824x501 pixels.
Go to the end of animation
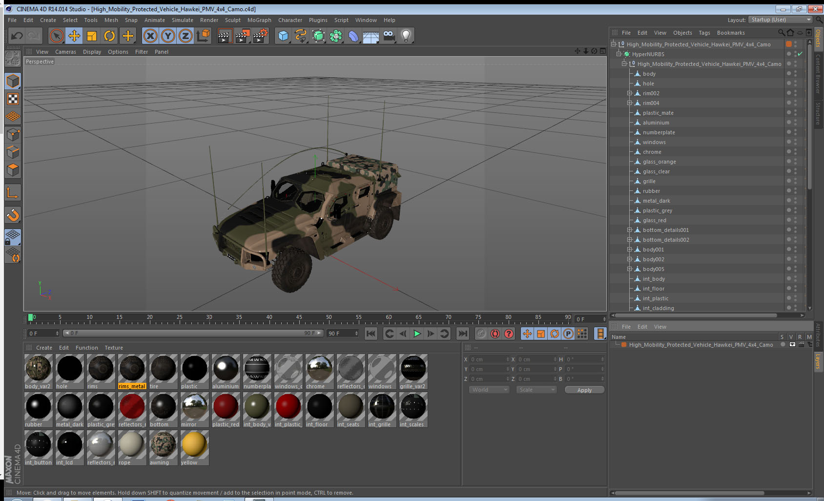[x=462, y=334]
